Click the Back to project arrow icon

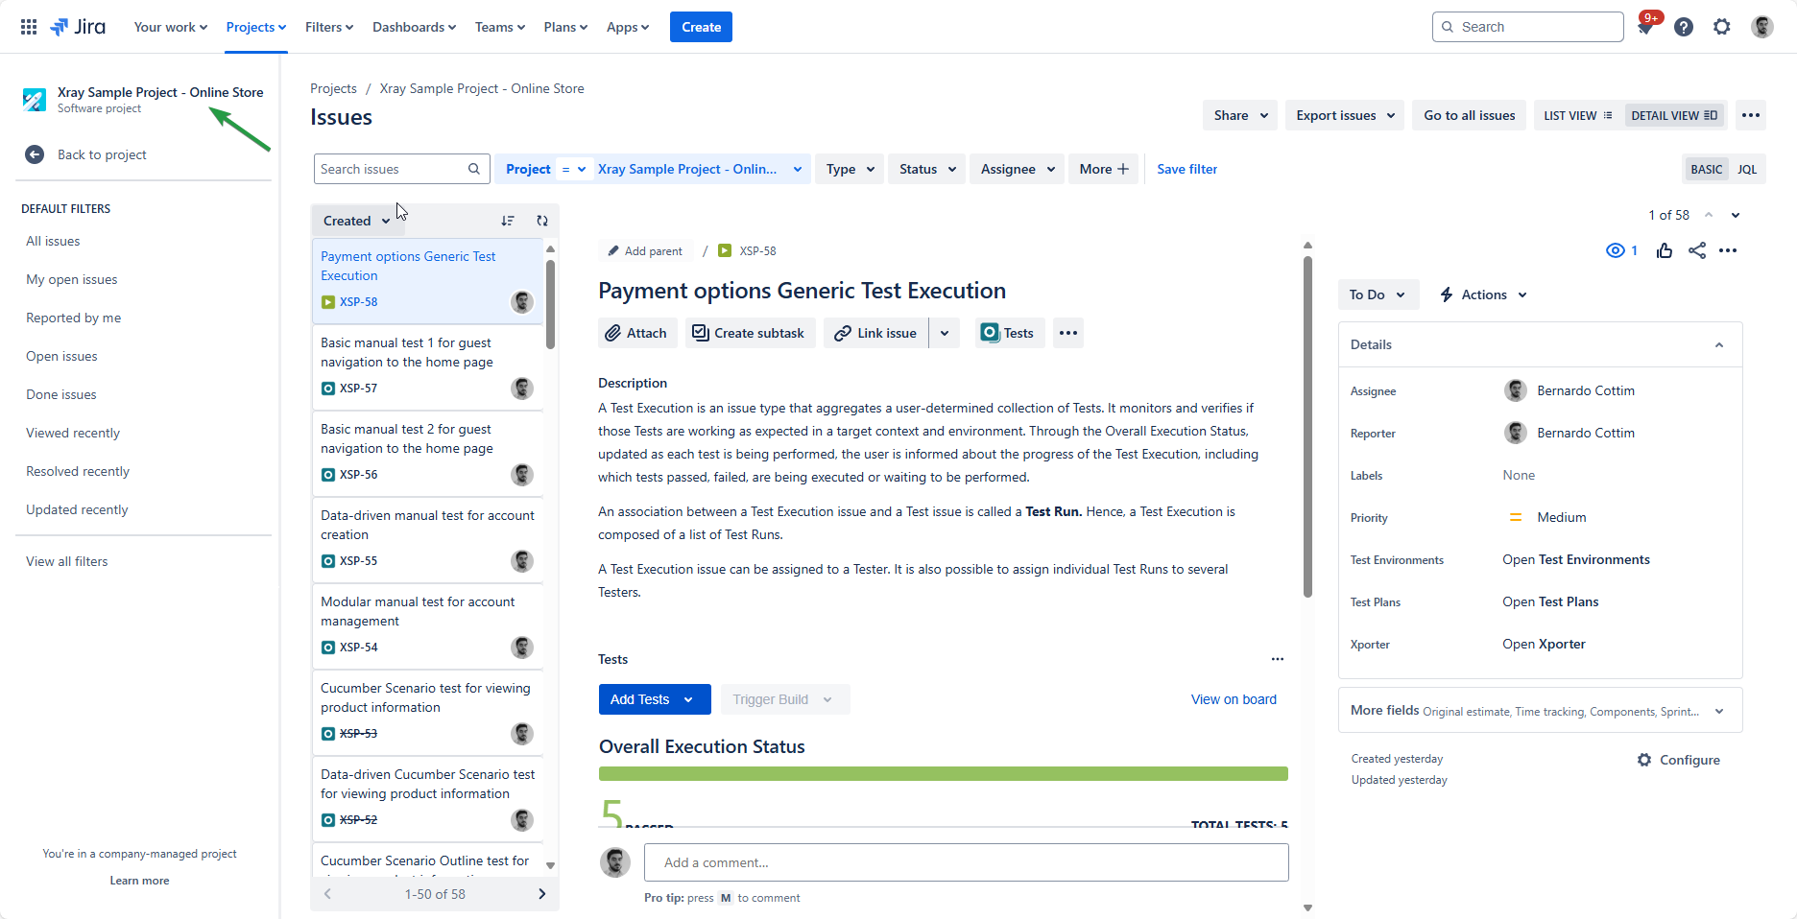[35, 154]
